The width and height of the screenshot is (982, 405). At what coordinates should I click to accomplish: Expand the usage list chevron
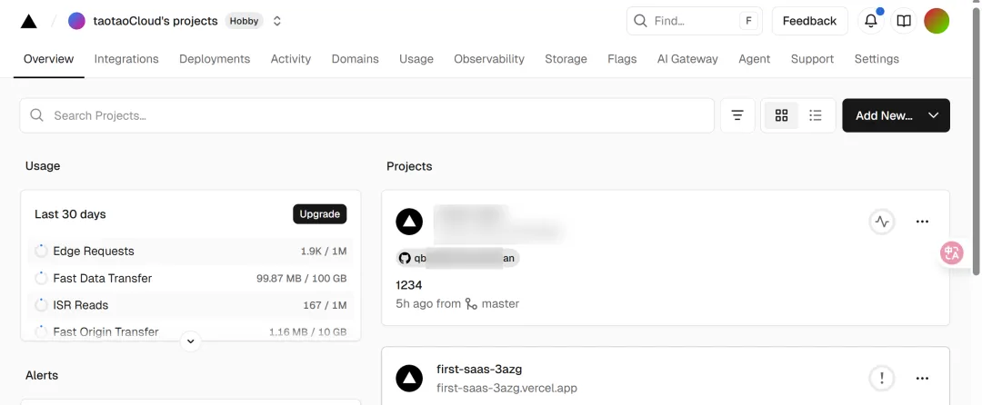click(190, 341)
